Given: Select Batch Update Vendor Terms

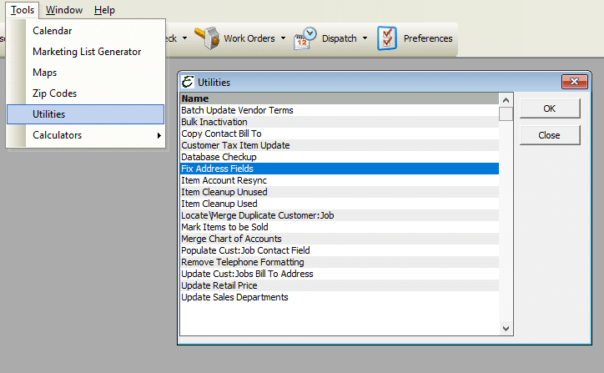Looking at the screenshot, I should click(340, 110).
